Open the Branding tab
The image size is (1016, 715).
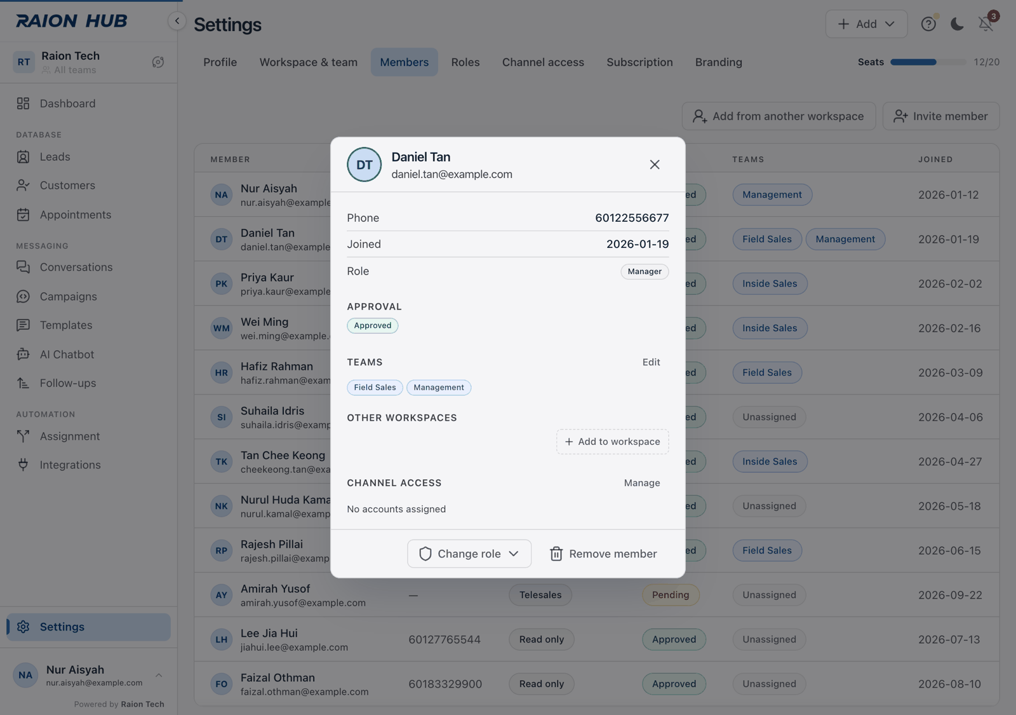click(x=718, y=62)
